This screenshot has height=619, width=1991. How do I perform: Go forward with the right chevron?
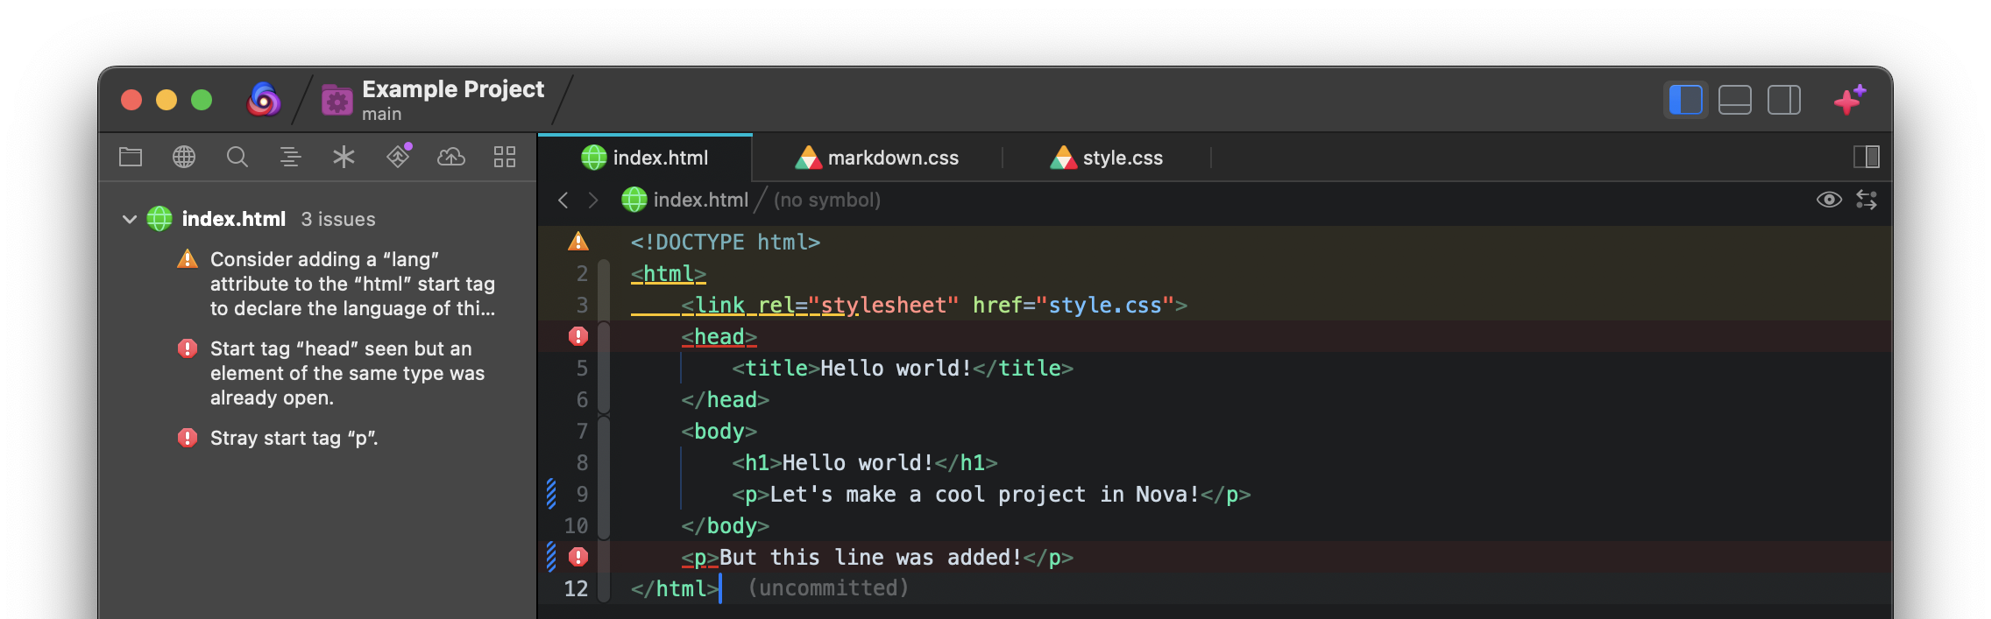(x=593, y=200)
